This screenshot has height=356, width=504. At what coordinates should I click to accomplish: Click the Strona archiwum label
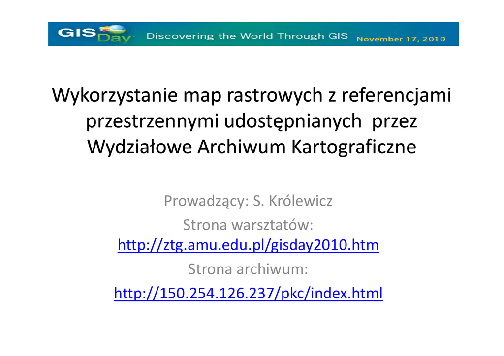click(x=248, y=269)
